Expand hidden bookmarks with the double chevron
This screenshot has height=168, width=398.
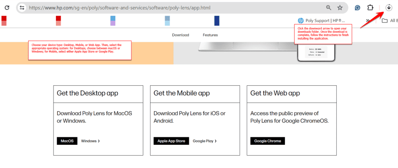point(367,21)
